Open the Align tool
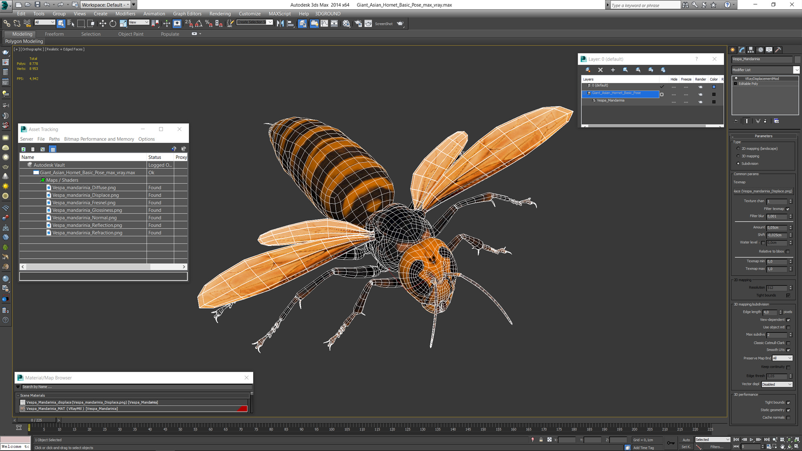The image size is (802, 451). pos(290,23)
